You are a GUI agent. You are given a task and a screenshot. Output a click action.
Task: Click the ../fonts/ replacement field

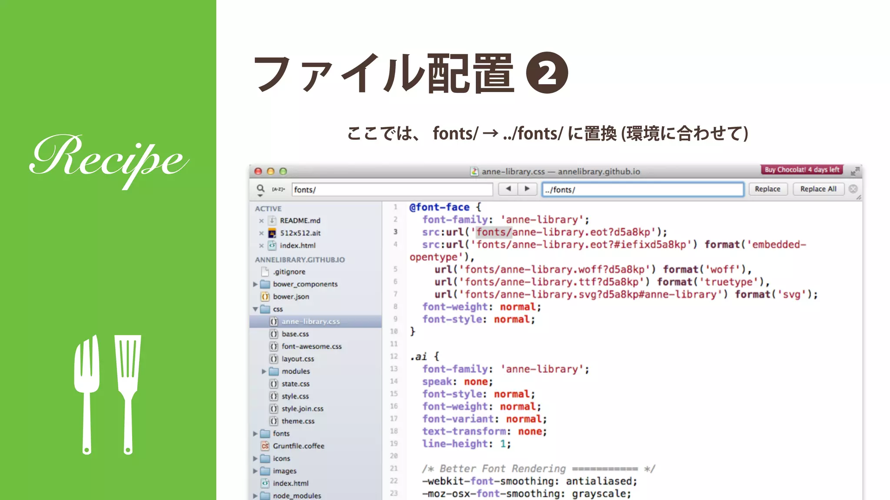642,190
